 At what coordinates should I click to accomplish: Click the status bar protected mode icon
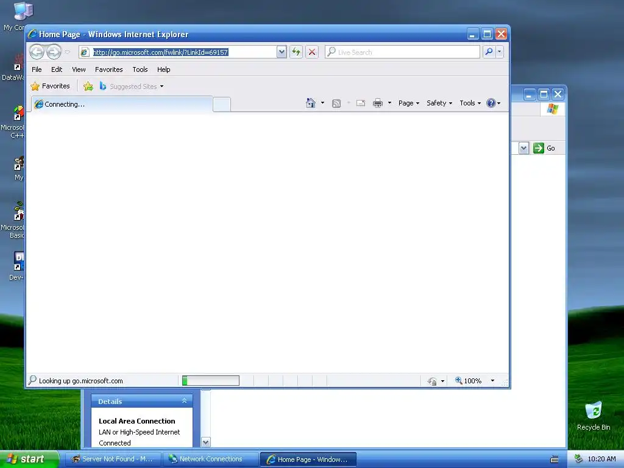pos(432,381)
